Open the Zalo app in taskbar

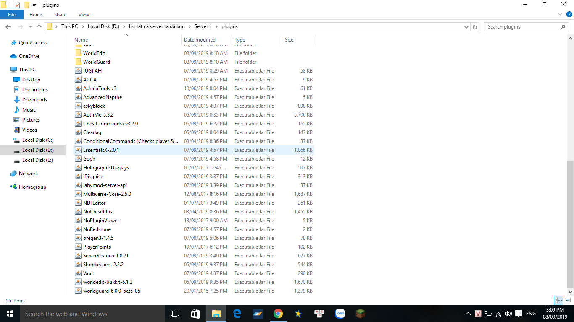coord(340,314)
